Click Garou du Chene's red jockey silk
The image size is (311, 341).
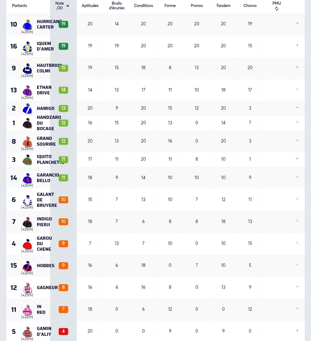(27, 244)
